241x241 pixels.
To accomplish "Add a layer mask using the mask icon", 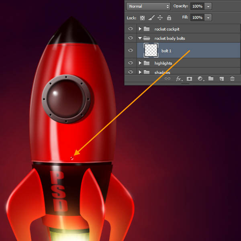I will (x=190, y=79).
